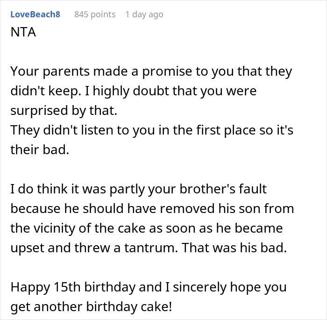Click the line starting "Your parents made"
The image size is (327, 320).
pyautogui.click(x=151, y=72)
